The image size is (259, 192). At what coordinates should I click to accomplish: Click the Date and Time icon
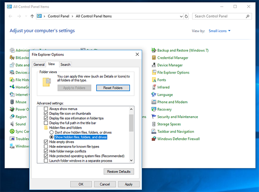click(12, 65)
